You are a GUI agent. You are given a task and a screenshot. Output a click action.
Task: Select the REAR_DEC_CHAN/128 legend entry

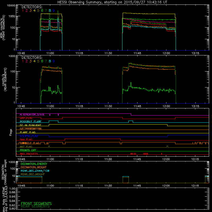[35, 171]
